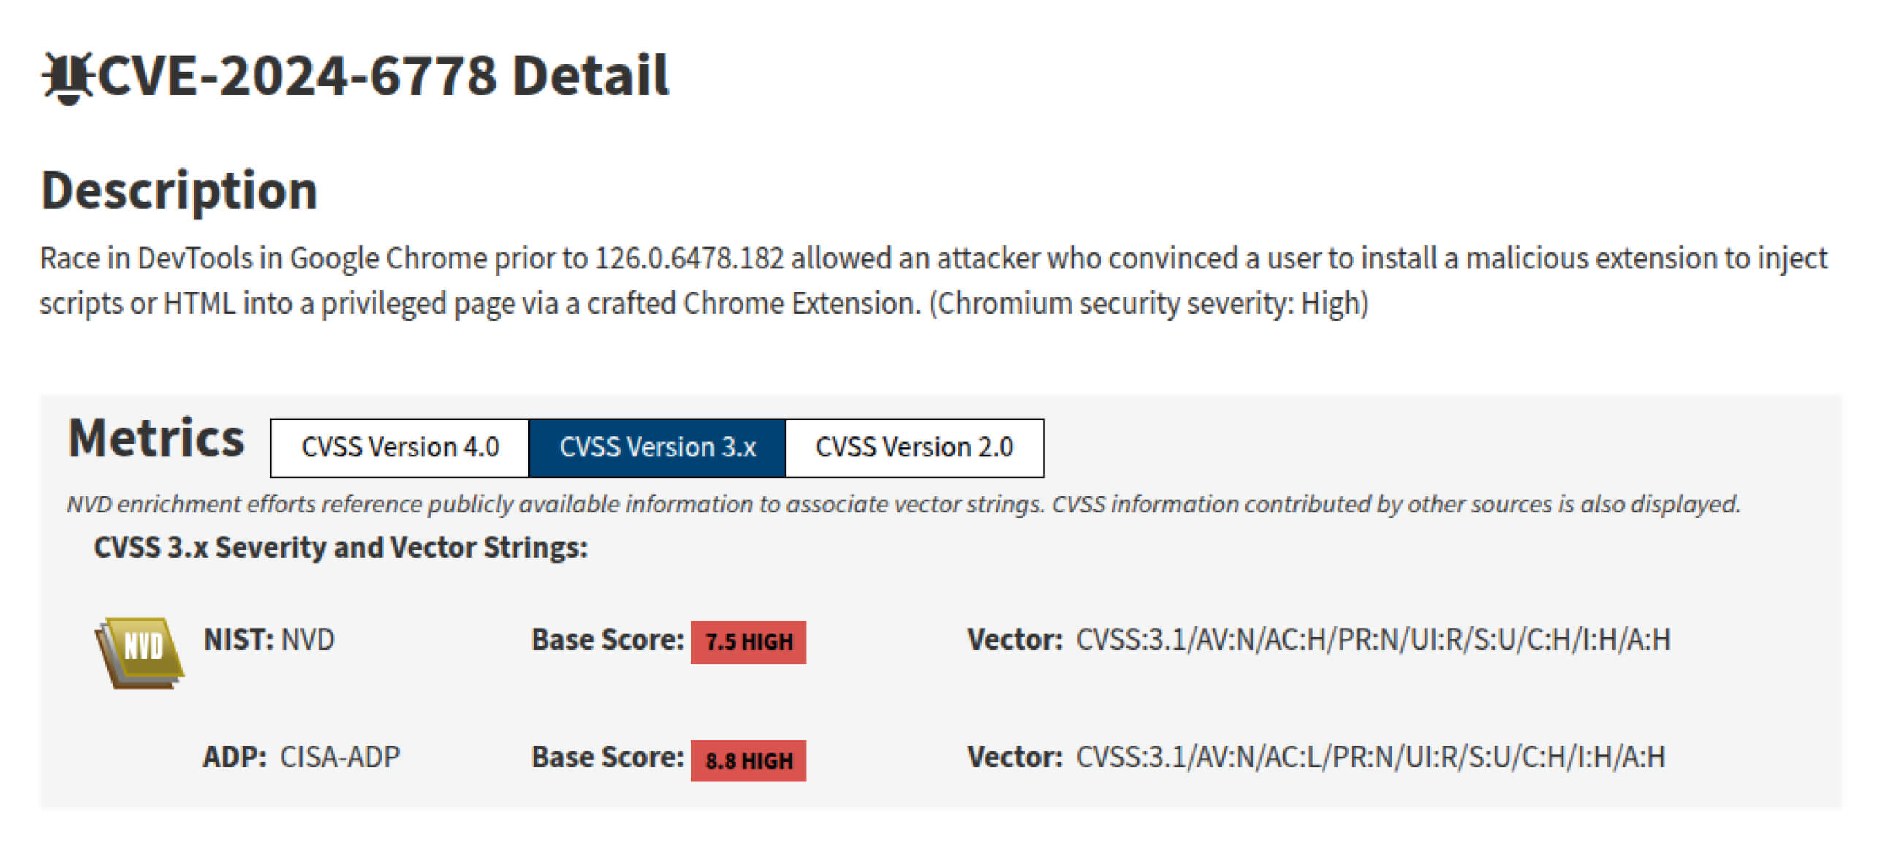Expand the CVSS 3.x Severity and Vector Strings section
The height and width of the screenshot is (853, 1877).
coord(340,547)
